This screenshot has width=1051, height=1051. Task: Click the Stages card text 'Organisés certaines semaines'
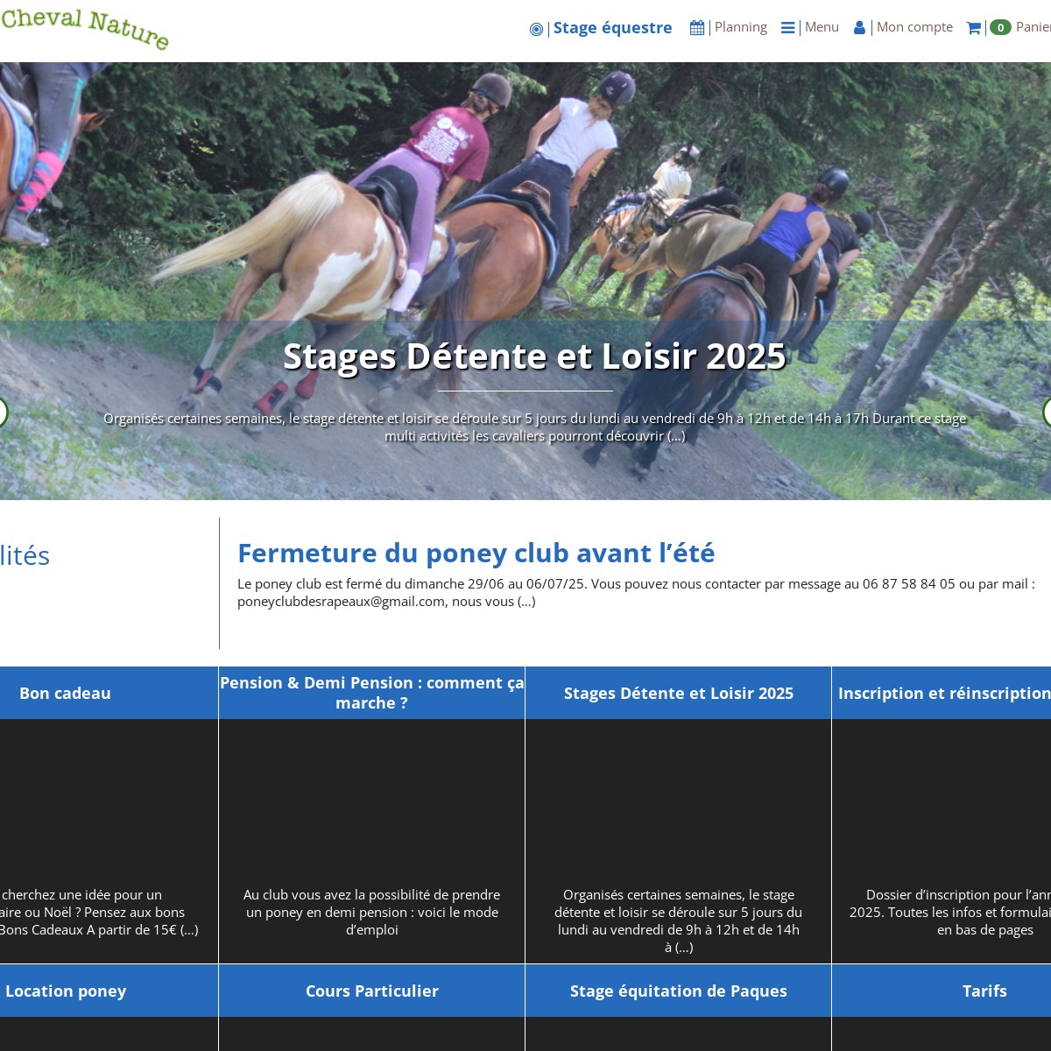pyautogui.click(x=678, y=921)
